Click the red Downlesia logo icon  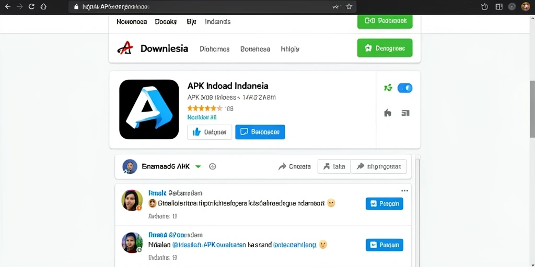tap(125, 48)
